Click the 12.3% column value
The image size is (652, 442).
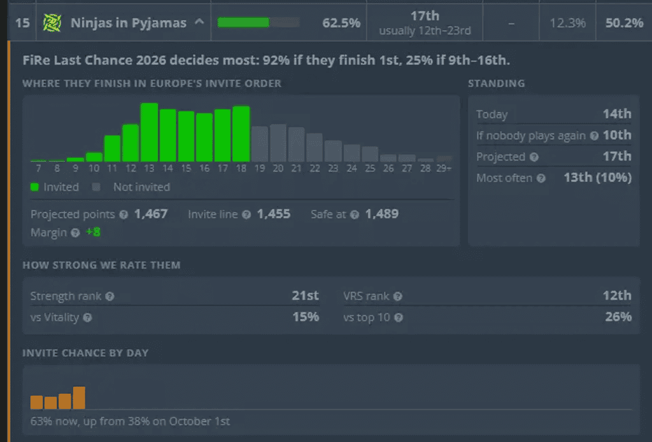point(567,23)
